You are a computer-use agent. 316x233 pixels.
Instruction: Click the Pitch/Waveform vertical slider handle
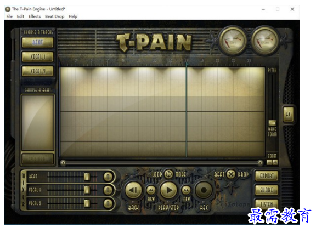(272, 123)
